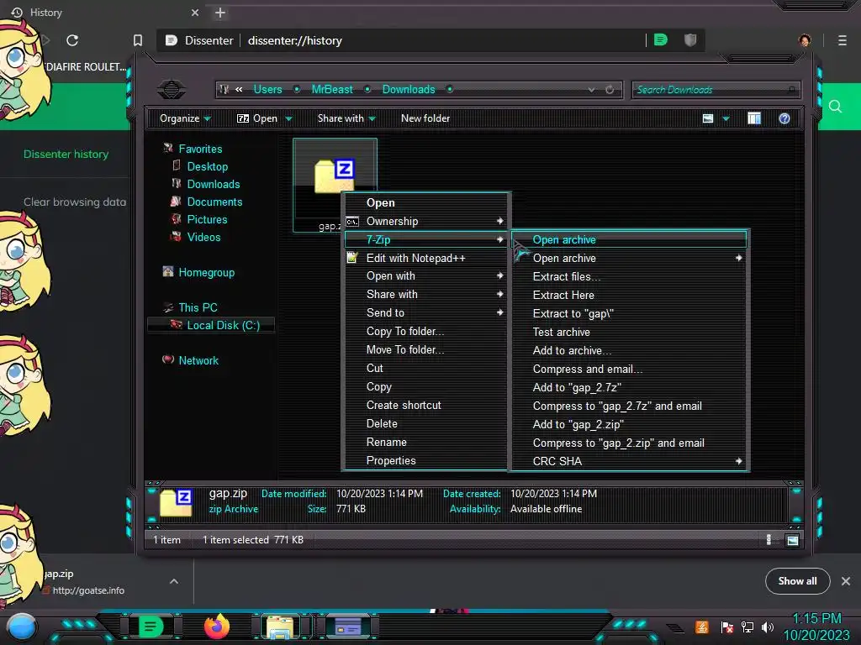Open Network in navigation pane
861x645 pixels.
tap(198, 360)
